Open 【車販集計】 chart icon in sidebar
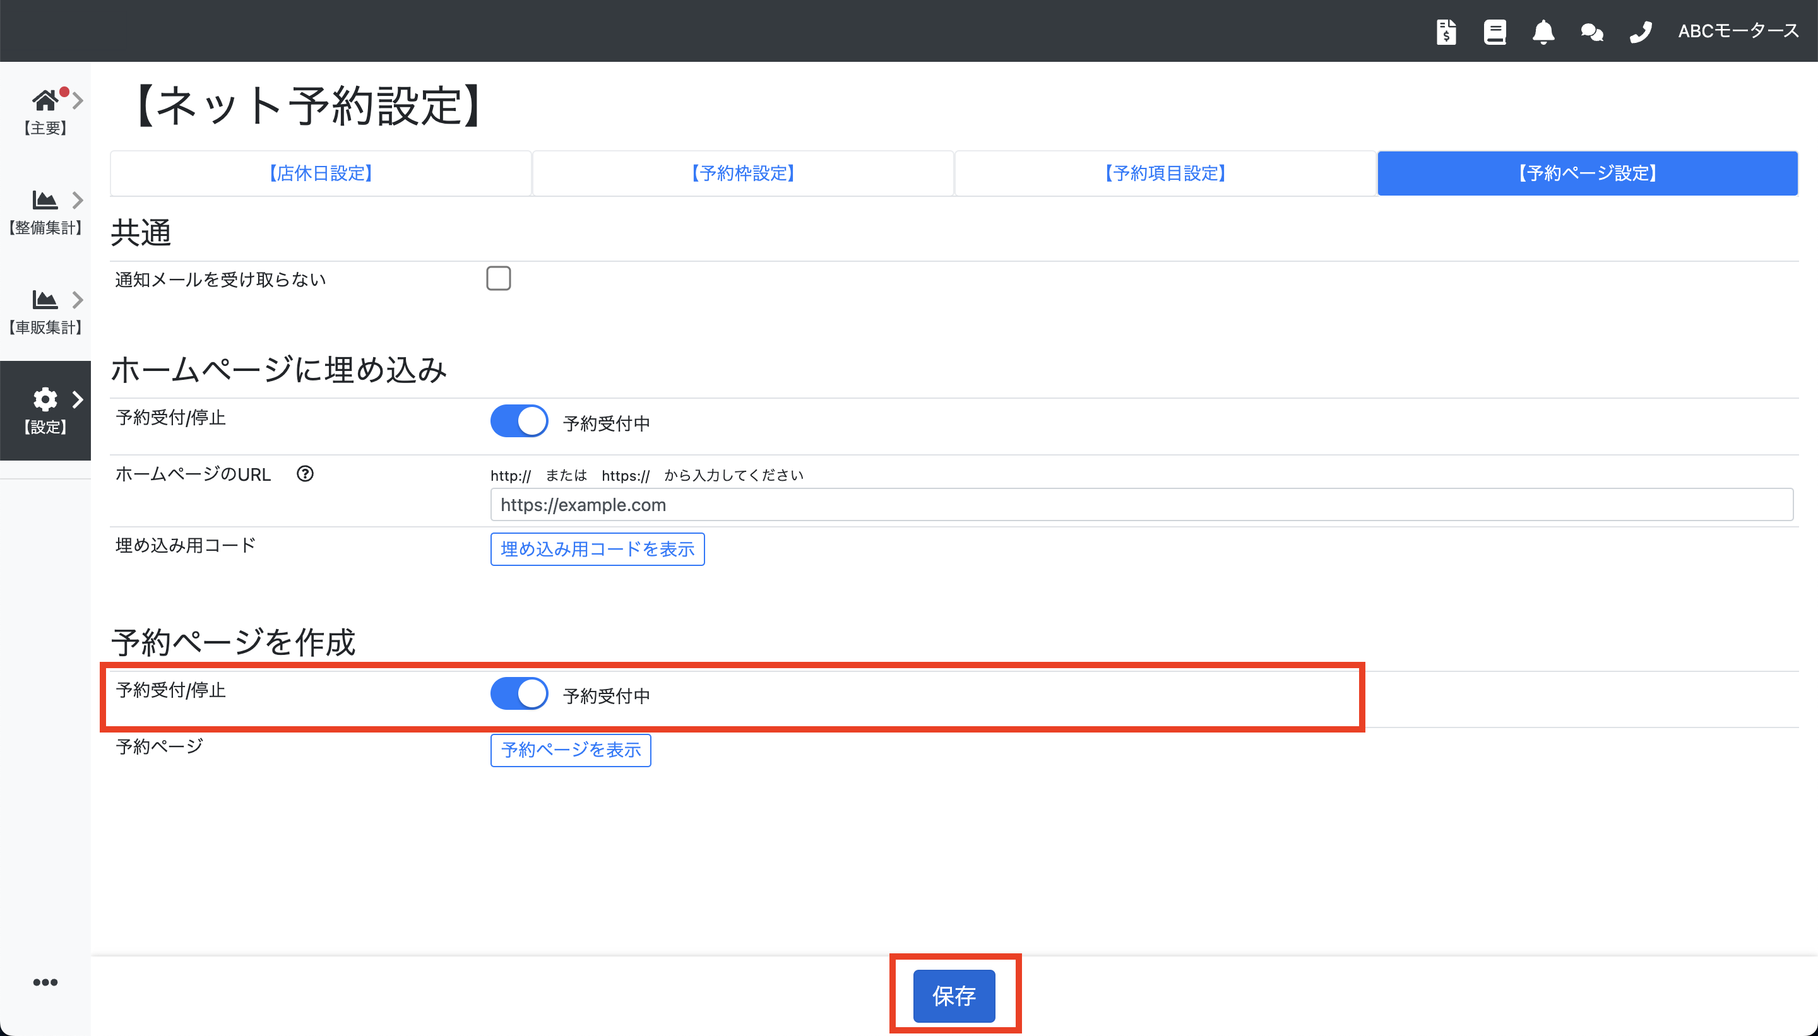The image size is (1818, 1036). pyautogui.click(x=45, y=300)
